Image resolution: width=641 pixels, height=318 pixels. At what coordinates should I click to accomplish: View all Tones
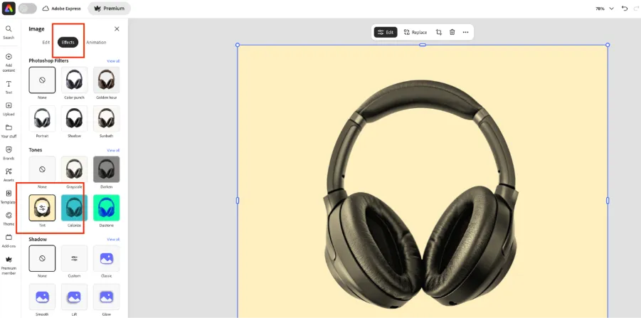coord(113,150)
